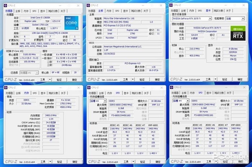Click 验证 button in mainboard window
252x167 pixels.
click(142, 80)
